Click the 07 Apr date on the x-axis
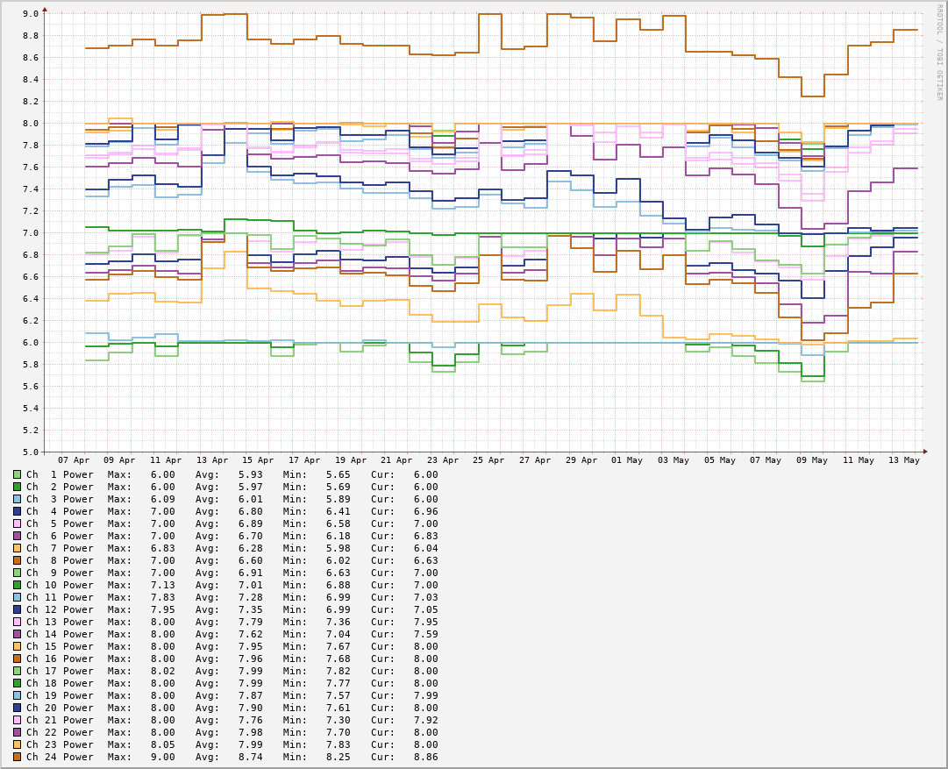Screen dimensions: 948x769 (74, 460)
